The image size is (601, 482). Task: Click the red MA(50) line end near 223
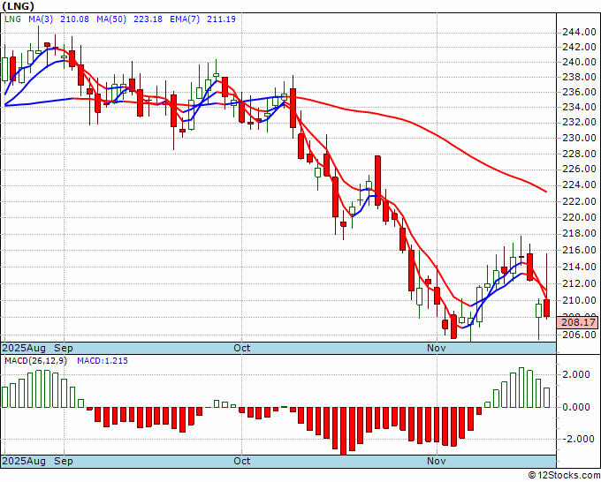[544, 191]
